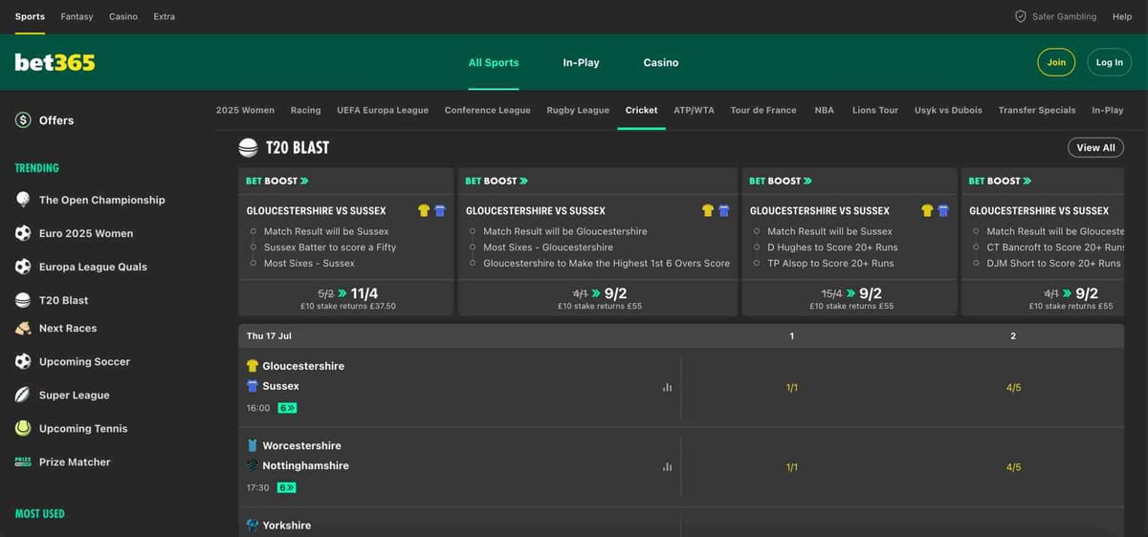The image size is (1148, 537).
Task: Open the Casino top bar tab
Action: coord(123,16)
